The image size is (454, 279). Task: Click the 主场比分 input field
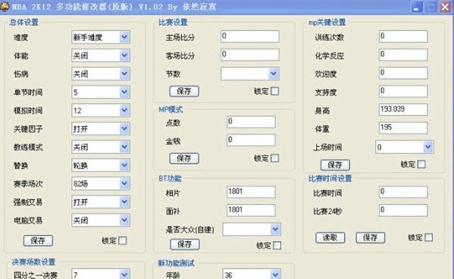click(250, 36)
